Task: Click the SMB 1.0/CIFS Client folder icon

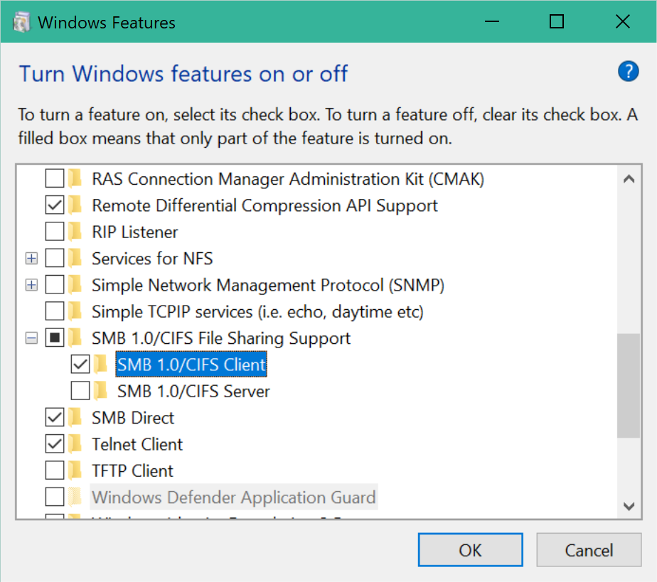Action: 100,365
